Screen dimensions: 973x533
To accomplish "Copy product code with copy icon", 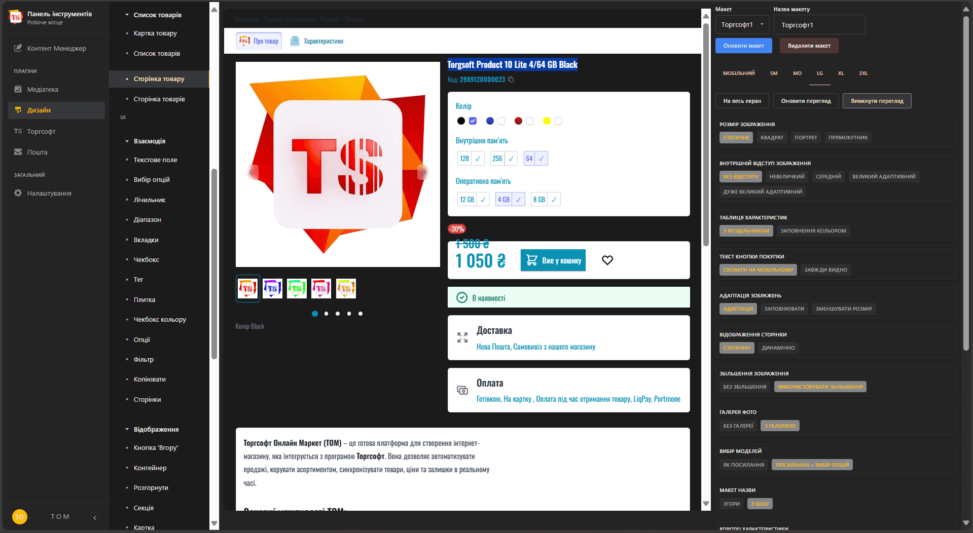I will coord(511,80).
